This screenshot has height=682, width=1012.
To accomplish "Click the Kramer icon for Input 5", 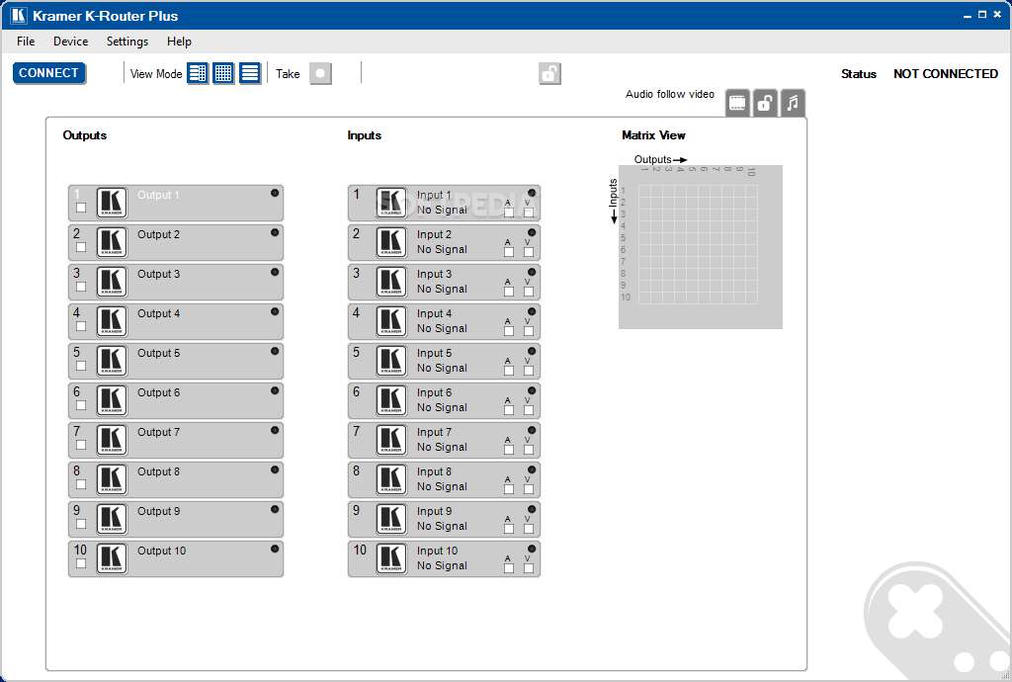I will coord(391,361).
